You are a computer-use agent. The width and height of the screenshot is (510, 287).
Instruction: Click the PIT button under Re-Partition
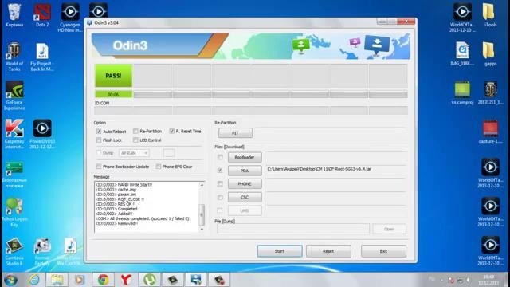tap(235, 133)
